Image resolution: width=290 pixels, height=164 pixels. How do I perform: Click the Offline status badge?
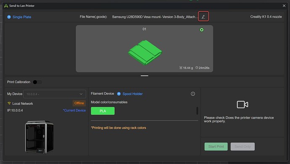click(x=79, y=103)
